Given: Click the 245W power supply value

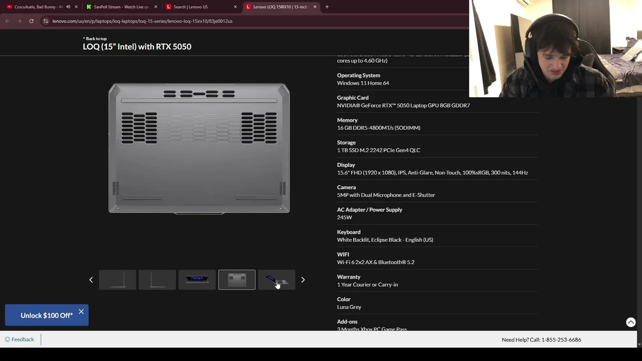Looking at the screenshot, I should point(345,218).
